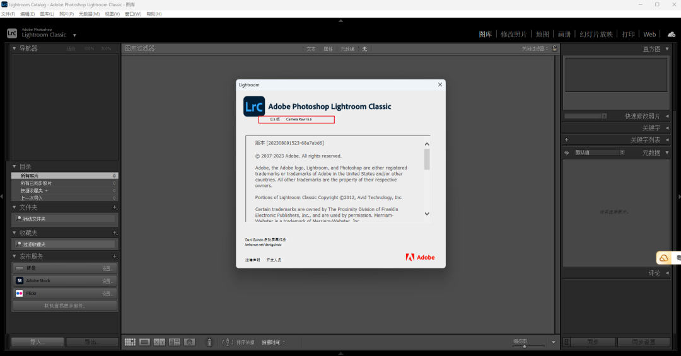Click the 同步设置 button
The width and height of the screenshot is (681, 356).
pos(644,342)
